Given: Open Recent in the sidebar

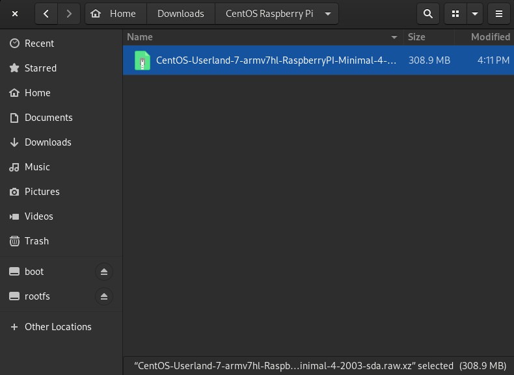Looking at the screenshot, I should [x=61, y=44].
